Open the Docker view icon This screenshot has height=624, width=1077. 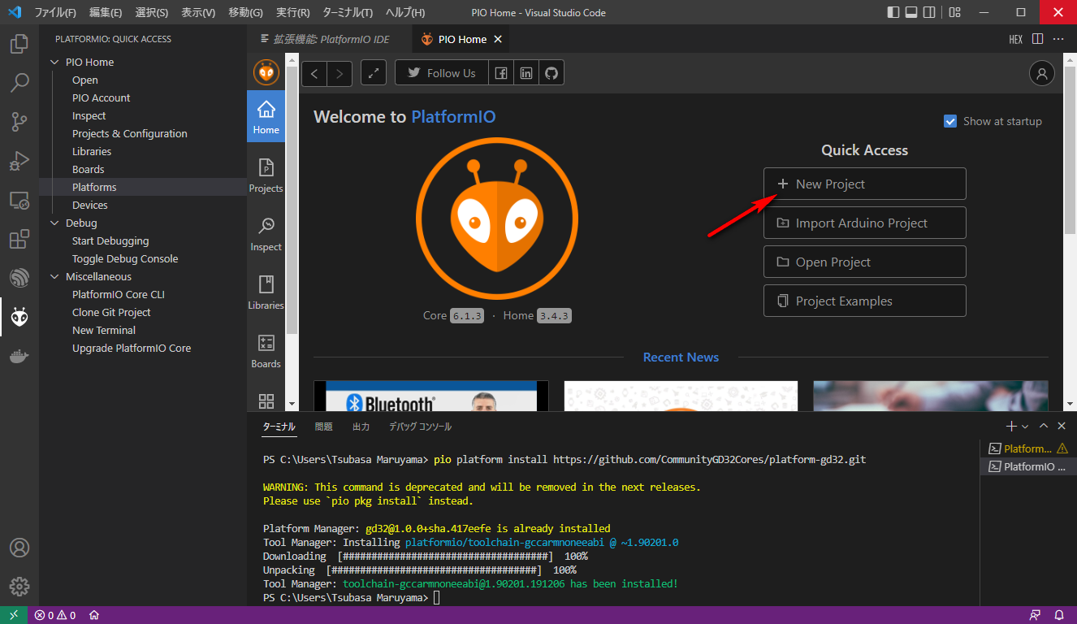pos(19,356)
